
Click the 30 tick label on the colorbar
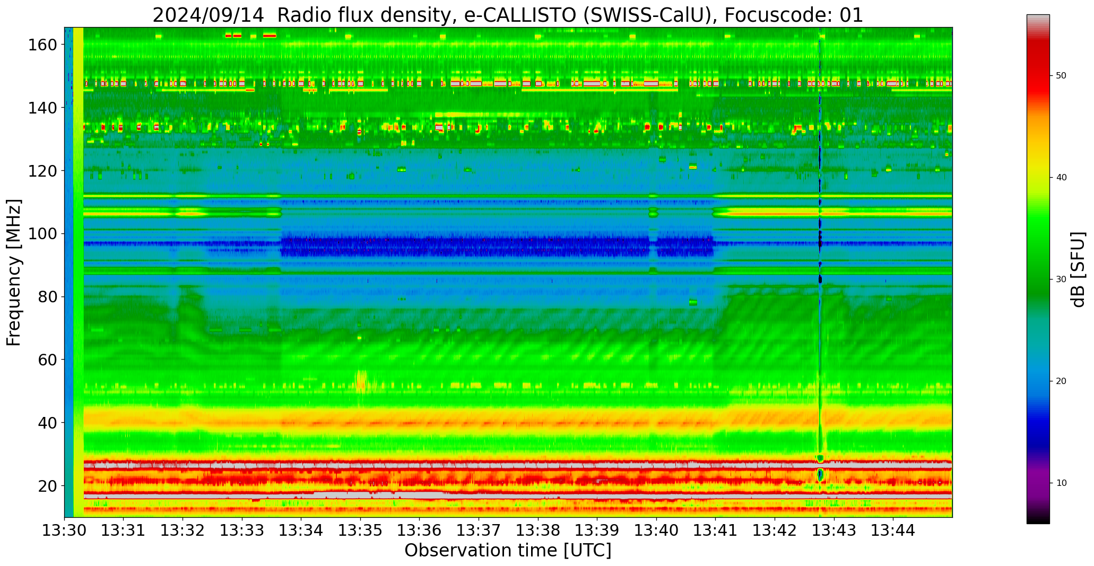[x=1061, y=280]
